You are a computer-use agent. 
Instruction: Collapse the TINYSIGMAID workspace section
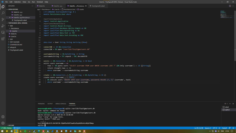(18, 23)
